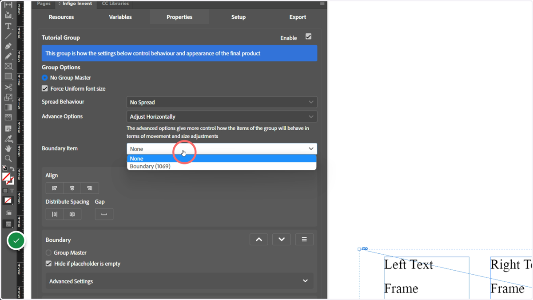Click the link chain icon above text frame
The height and width of the screenshot is (300, 533).
[365, 249]
